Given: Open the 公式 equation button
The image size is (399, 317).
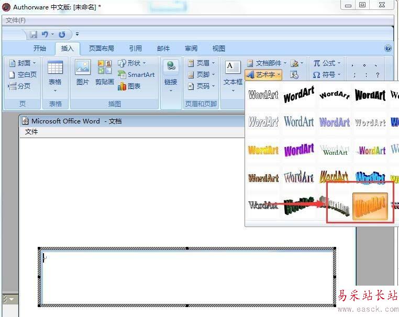Looking at the screenshot, I should (x=327, y=63).
